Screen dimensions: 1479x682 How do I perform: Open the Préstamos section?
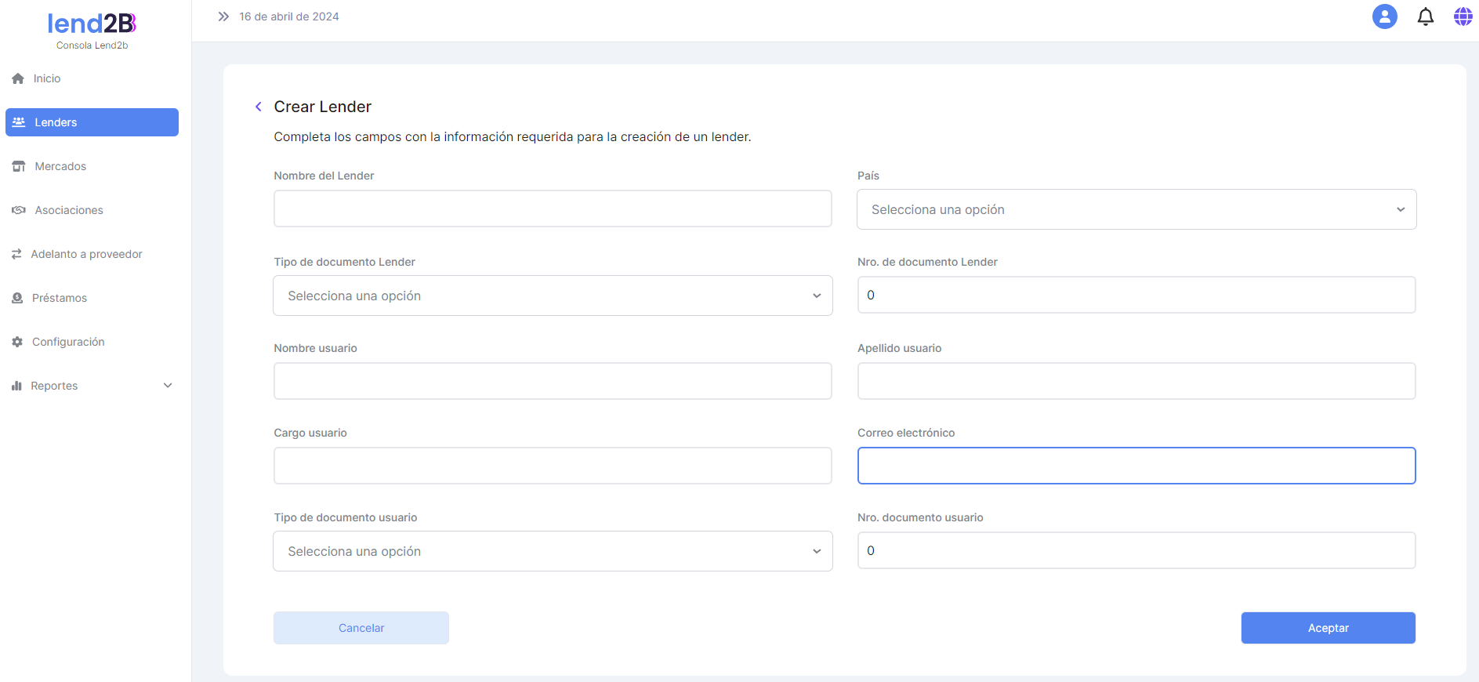tap(60, 298)
